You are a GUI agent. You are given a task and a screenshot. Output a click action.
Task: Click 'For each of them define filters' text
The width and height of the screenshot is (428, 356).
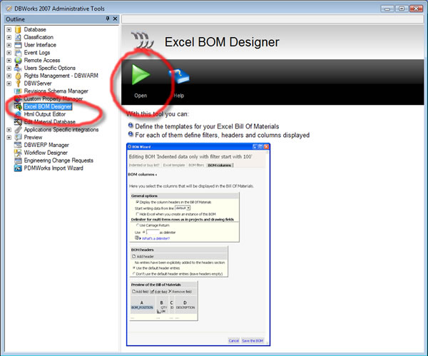[222, 135]
